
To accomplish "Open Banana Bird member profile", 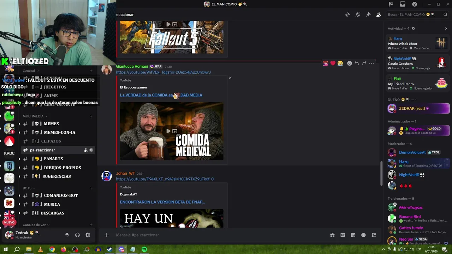I will click(418, 218).
